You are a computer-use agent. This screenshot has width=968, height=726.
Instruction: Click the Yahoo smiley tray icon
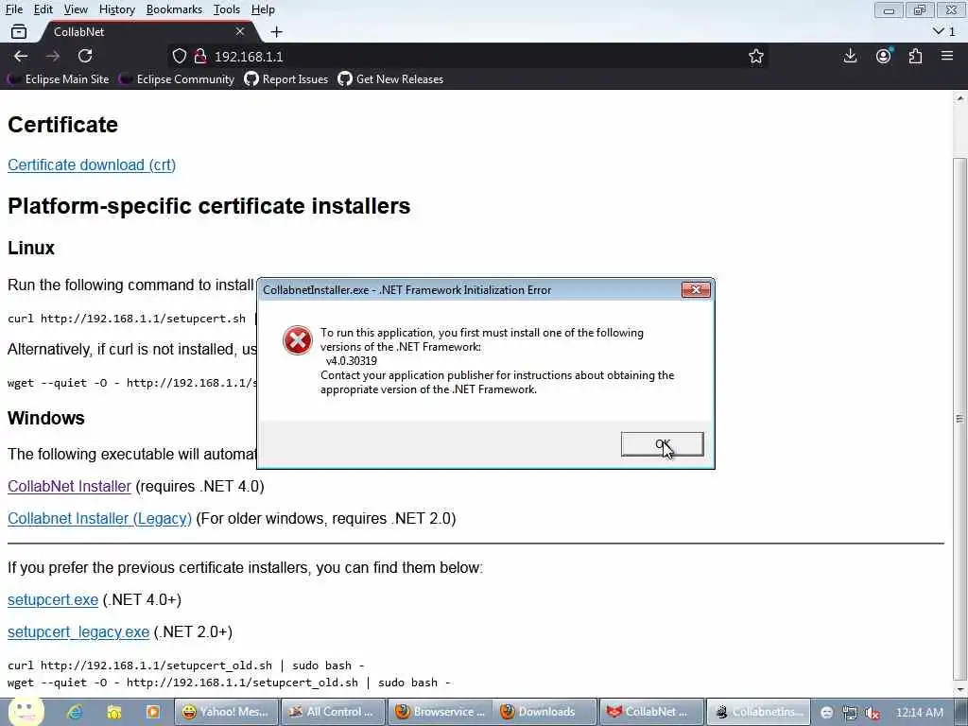[x=826, y=713]
